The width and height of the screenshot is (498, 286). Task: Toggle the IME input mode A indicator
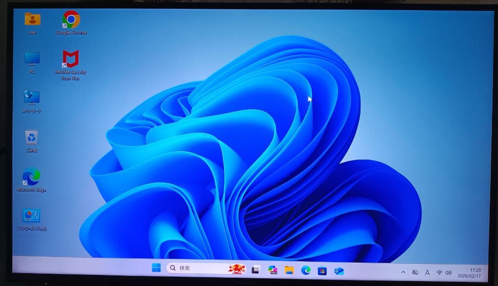[427, 272]
